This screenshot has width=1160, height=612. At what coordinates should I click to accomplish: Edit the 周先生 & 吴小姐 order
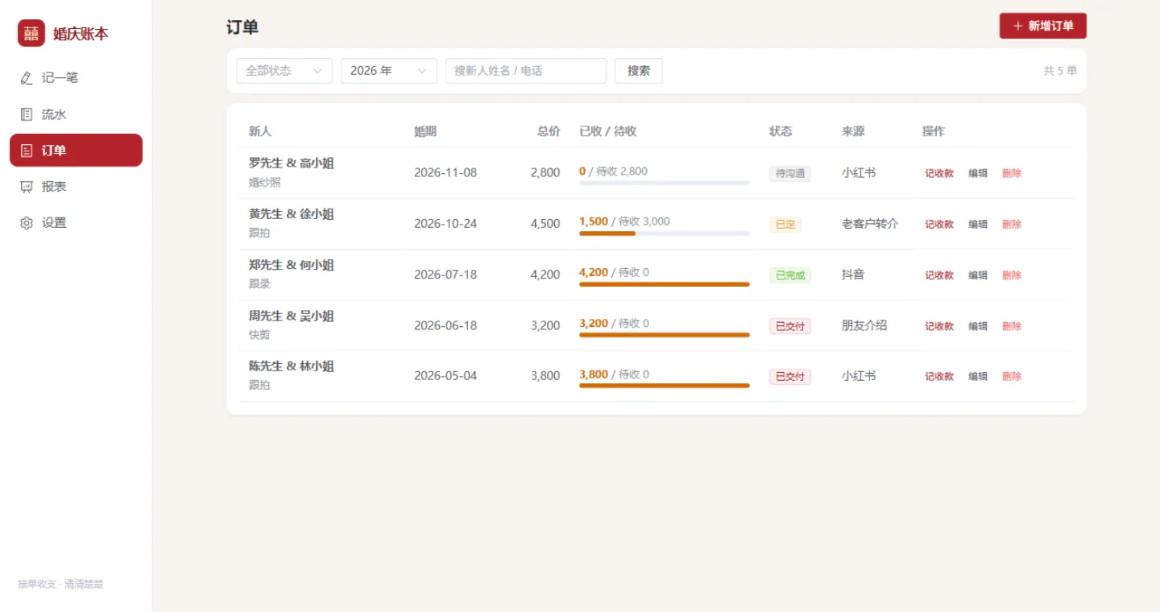(978, 326)
